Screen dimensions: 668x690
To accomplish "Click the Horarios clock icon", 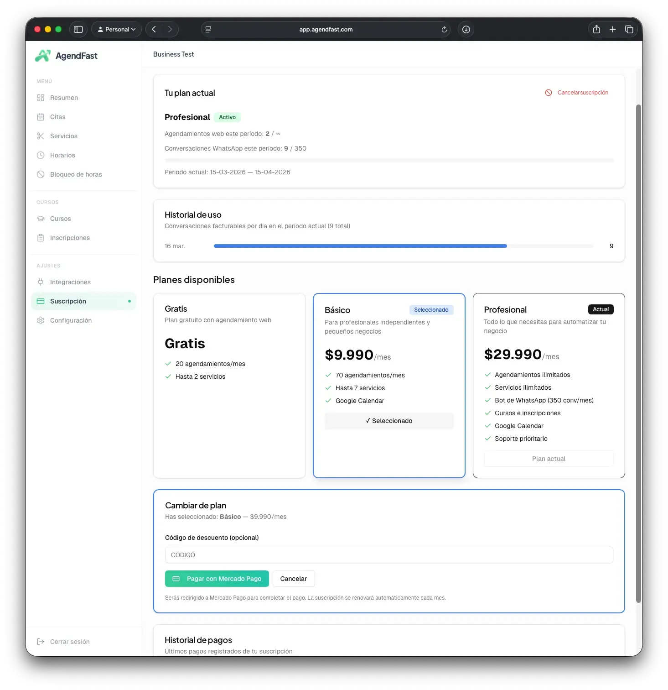I will tap(41, 155).
